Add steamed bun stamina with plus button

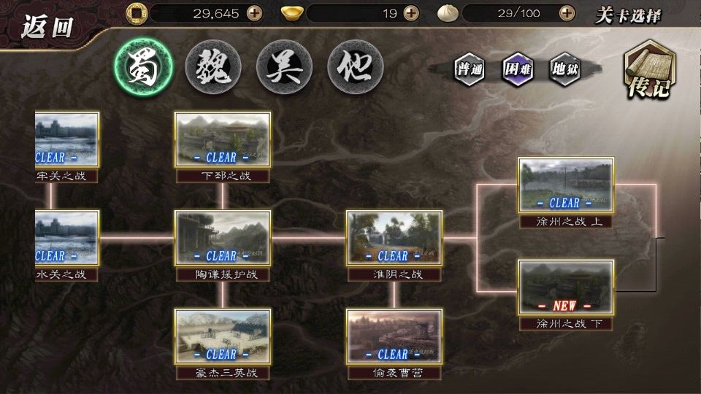tap(567, 13)
